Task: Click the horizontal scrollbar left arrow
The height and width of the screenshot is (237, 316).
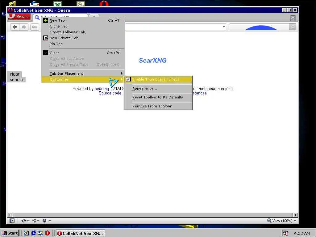Action: coord(10,215)
